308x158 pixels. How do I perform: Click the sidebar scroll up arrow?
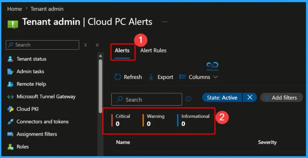100,56
